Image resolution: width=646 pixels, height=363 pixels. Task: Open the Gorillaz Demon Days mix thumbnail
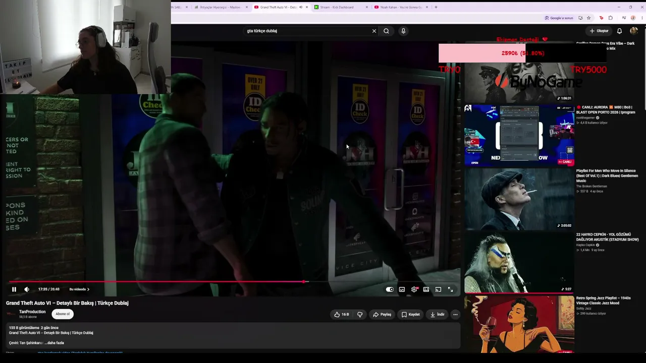(x=519, y=72)
